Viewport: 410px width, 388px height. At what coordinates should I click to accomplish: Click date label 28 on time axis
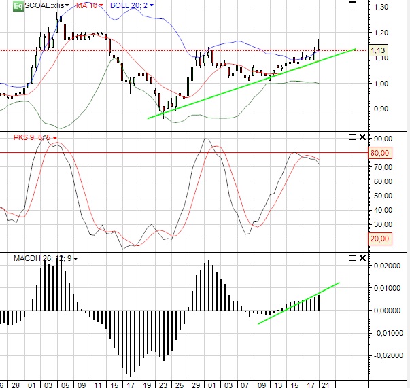click(x=16, y=385)
